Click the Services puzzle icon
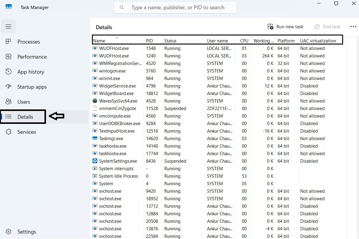 pyautogui.click(x=8, y=132)
